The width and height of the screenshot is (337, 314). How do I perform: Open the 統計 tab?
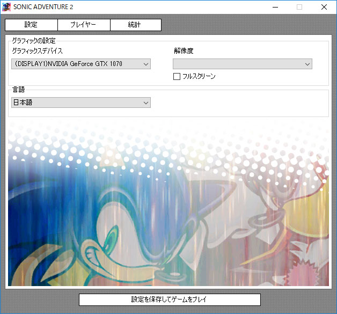click(136, 25)
